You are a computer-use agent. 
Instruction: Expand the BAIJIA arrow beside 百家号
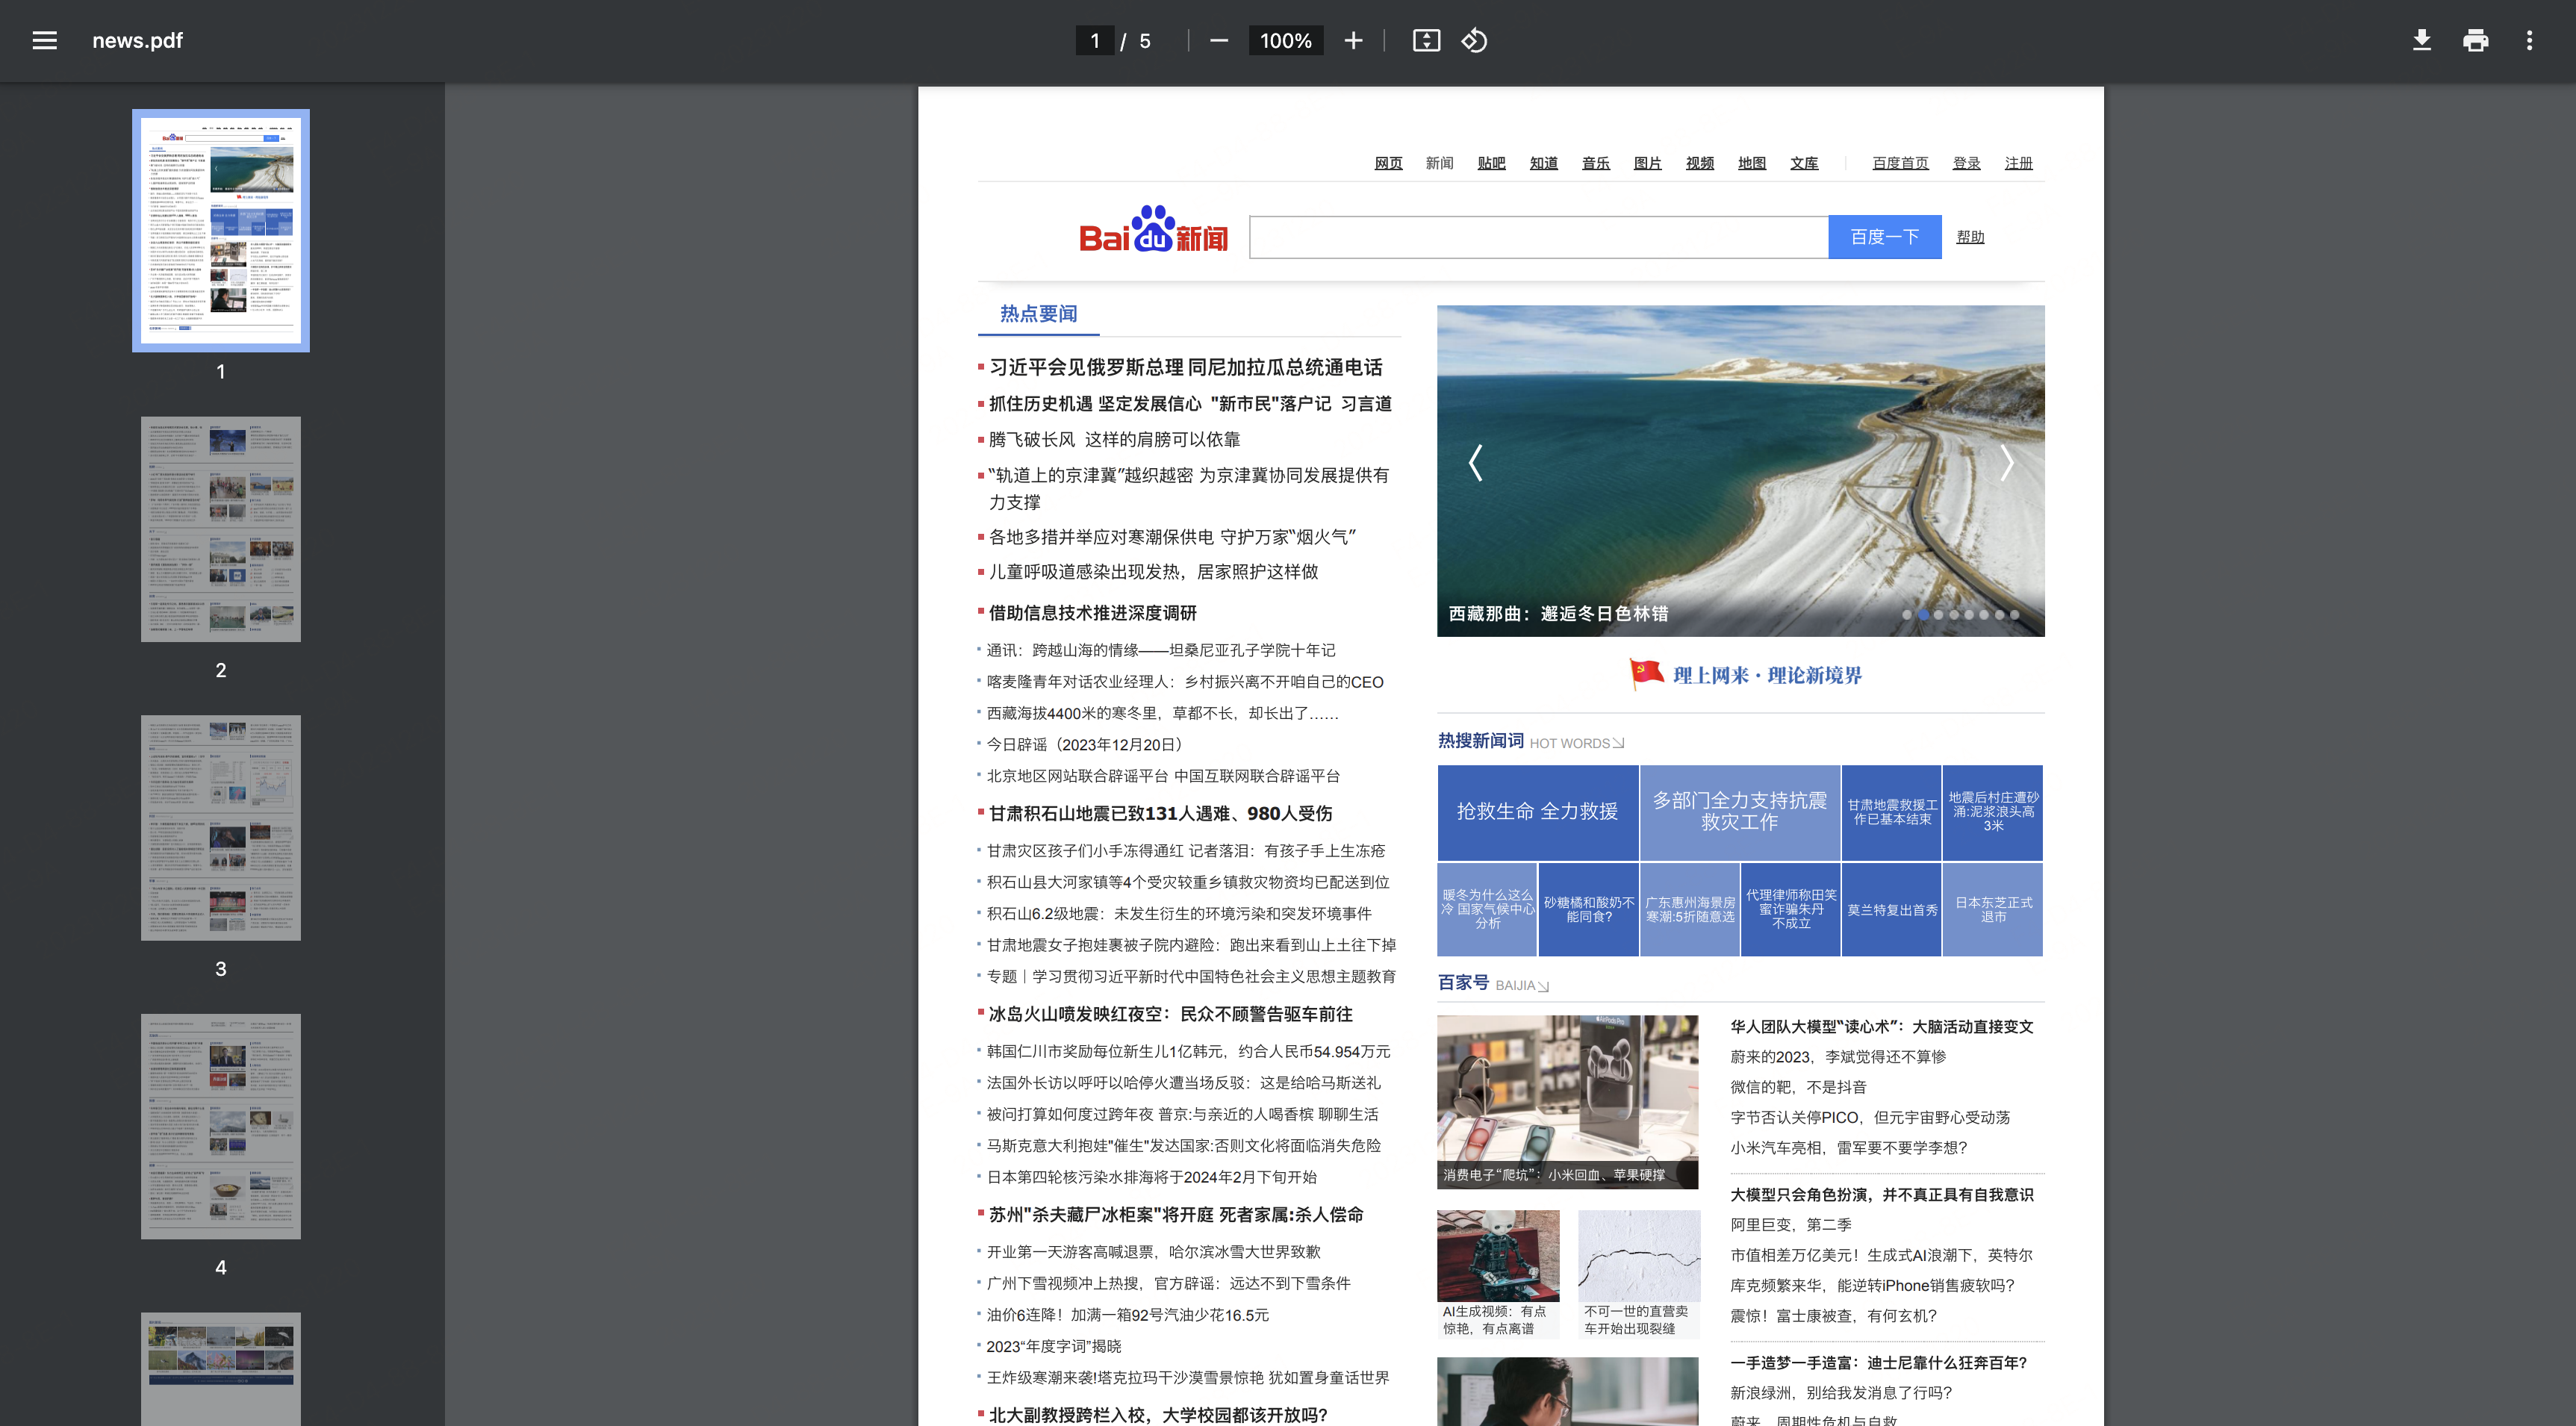[1543, 986]
